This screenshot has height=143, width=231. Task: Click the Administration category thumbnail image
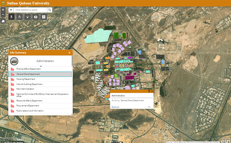(14, 61)
